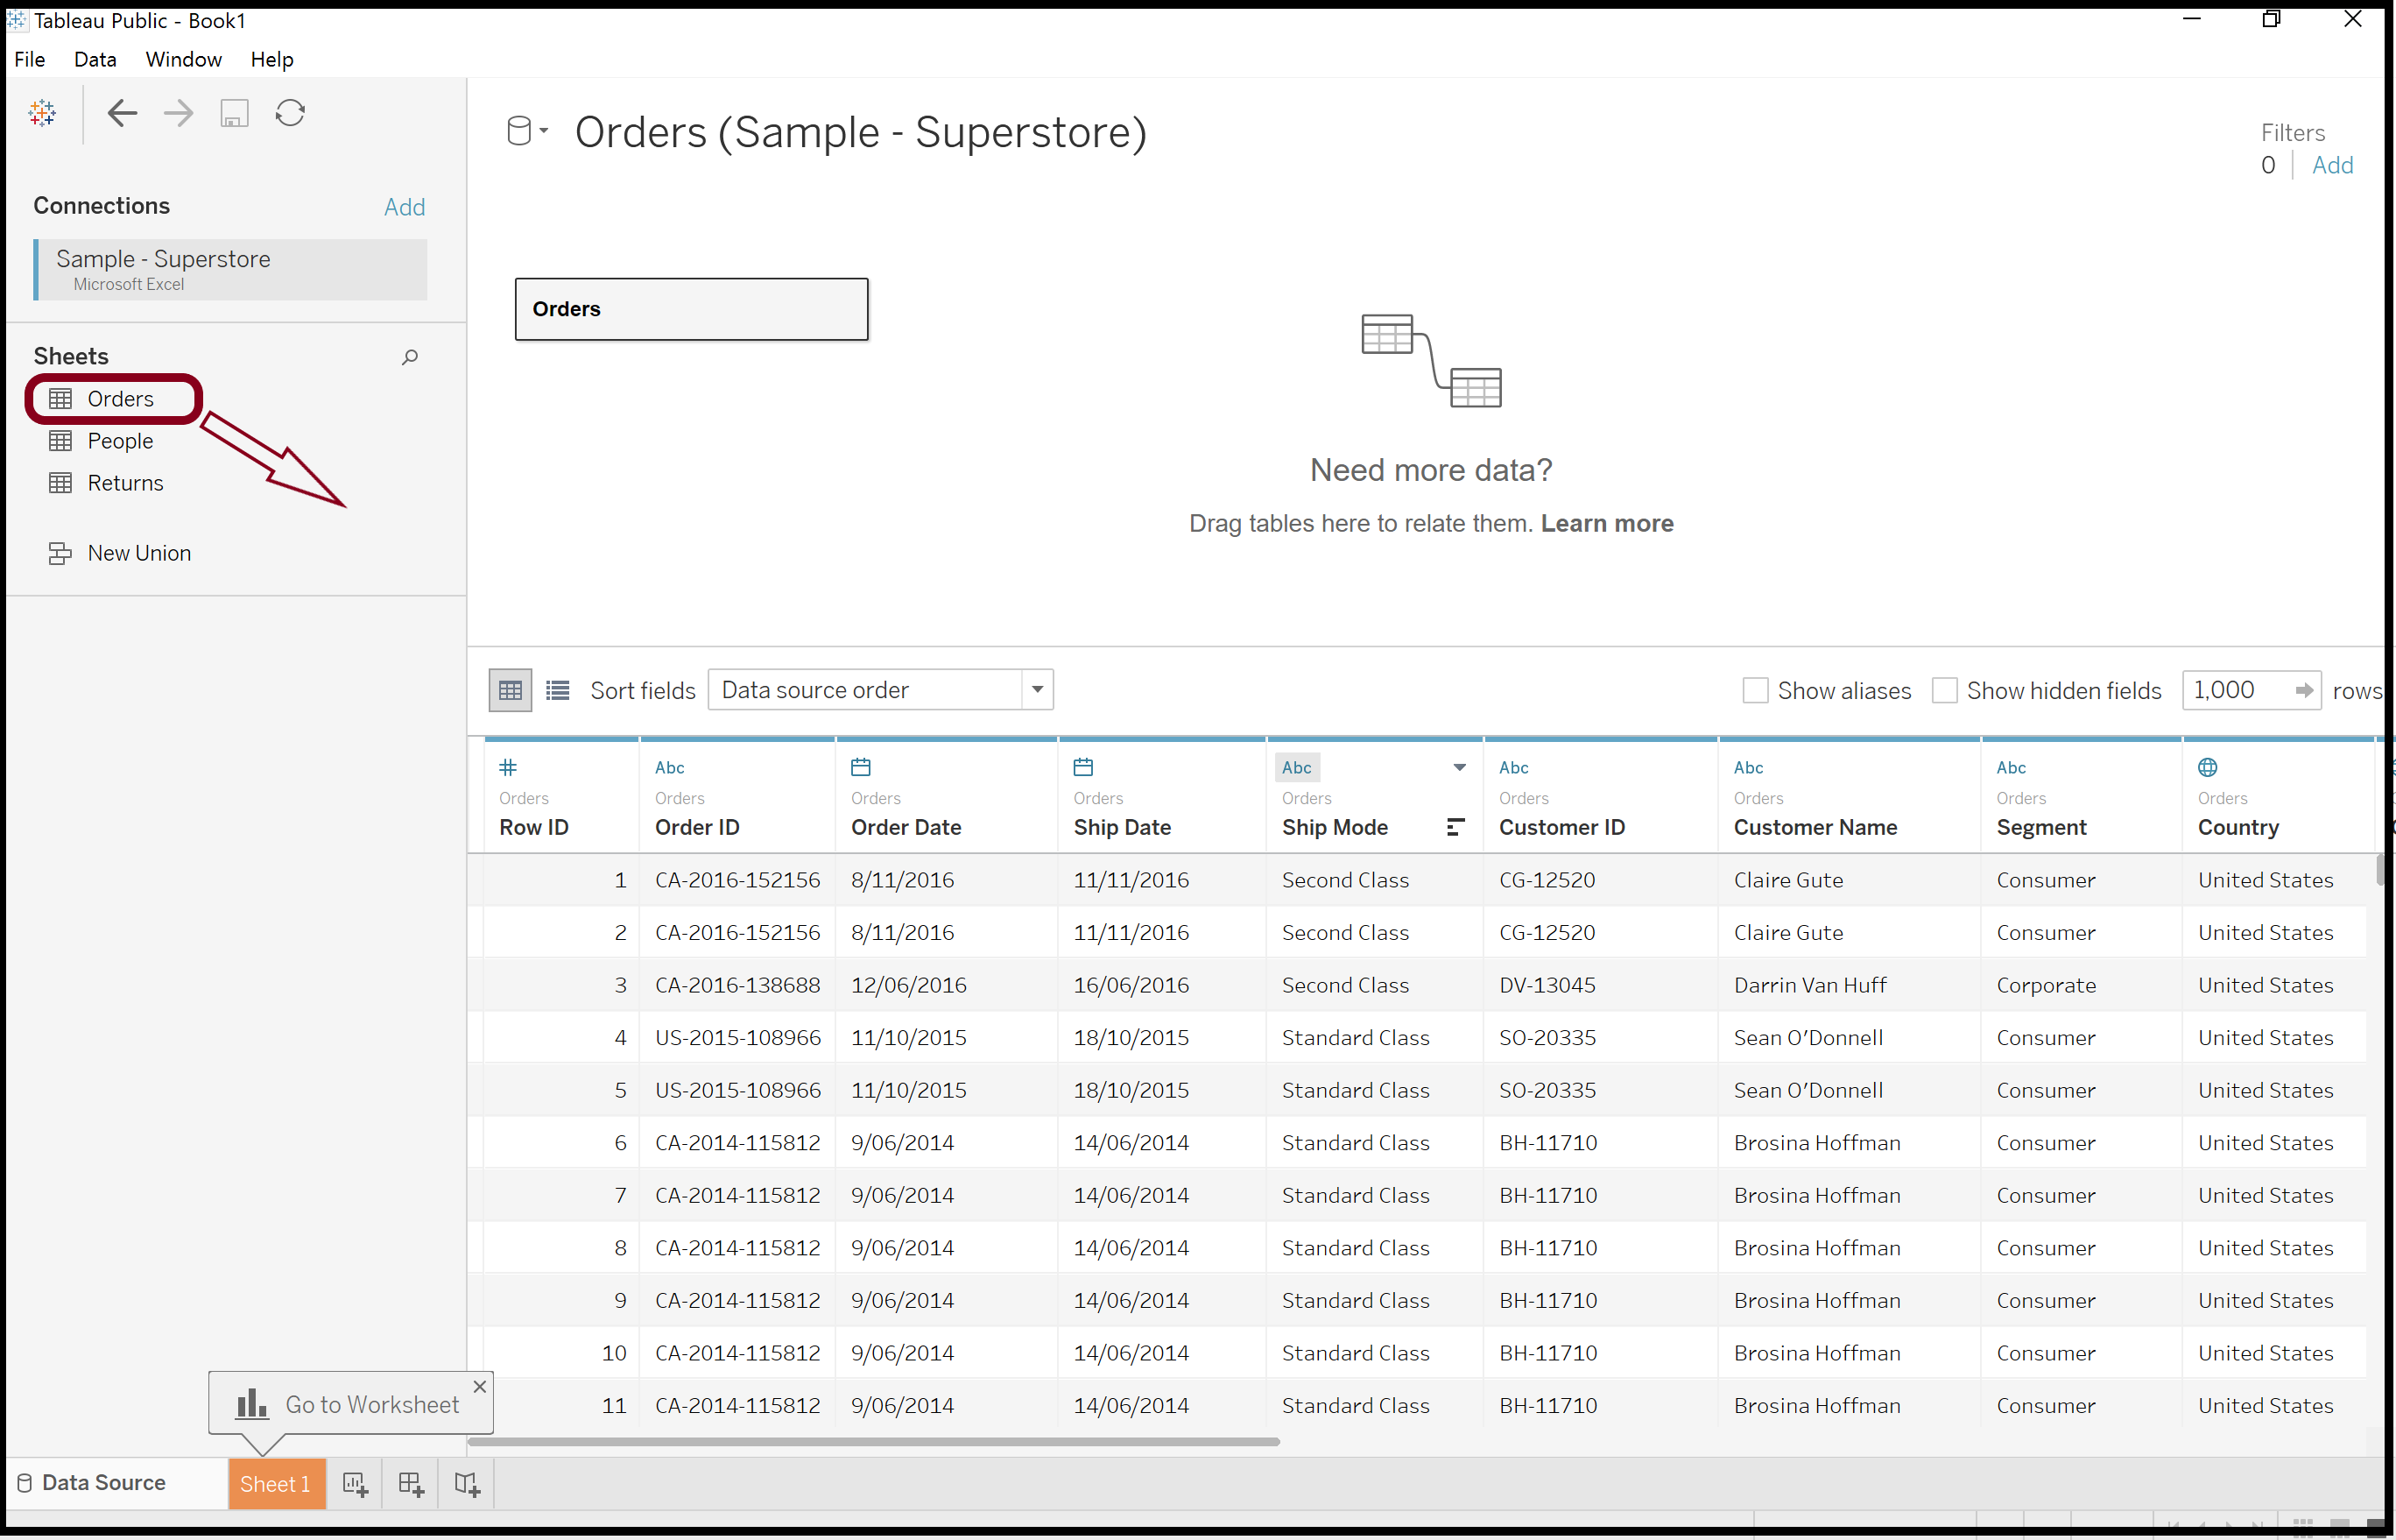Open the Sort fields dropdown
The image size is (2396, 1540).
(x=881, y=690)
